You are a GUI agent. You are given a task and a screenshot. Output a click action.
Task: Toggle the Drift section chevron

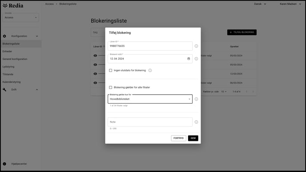[37, 90]
